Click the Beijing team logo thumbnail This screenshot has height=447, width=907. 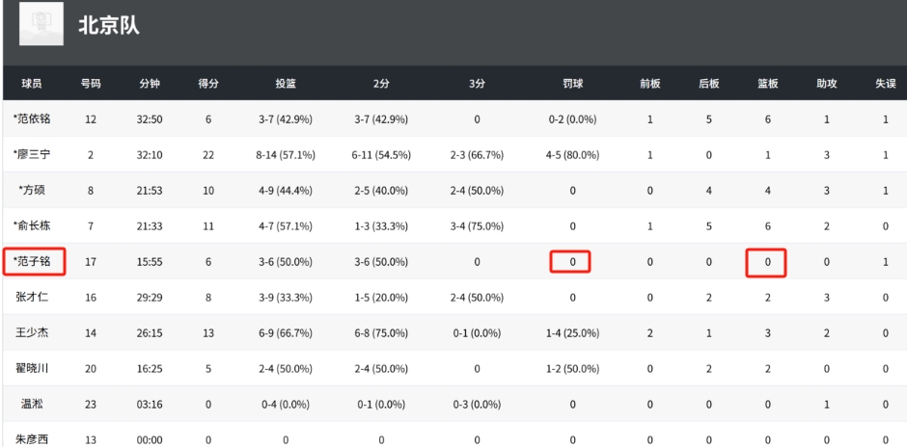[41, 24]
